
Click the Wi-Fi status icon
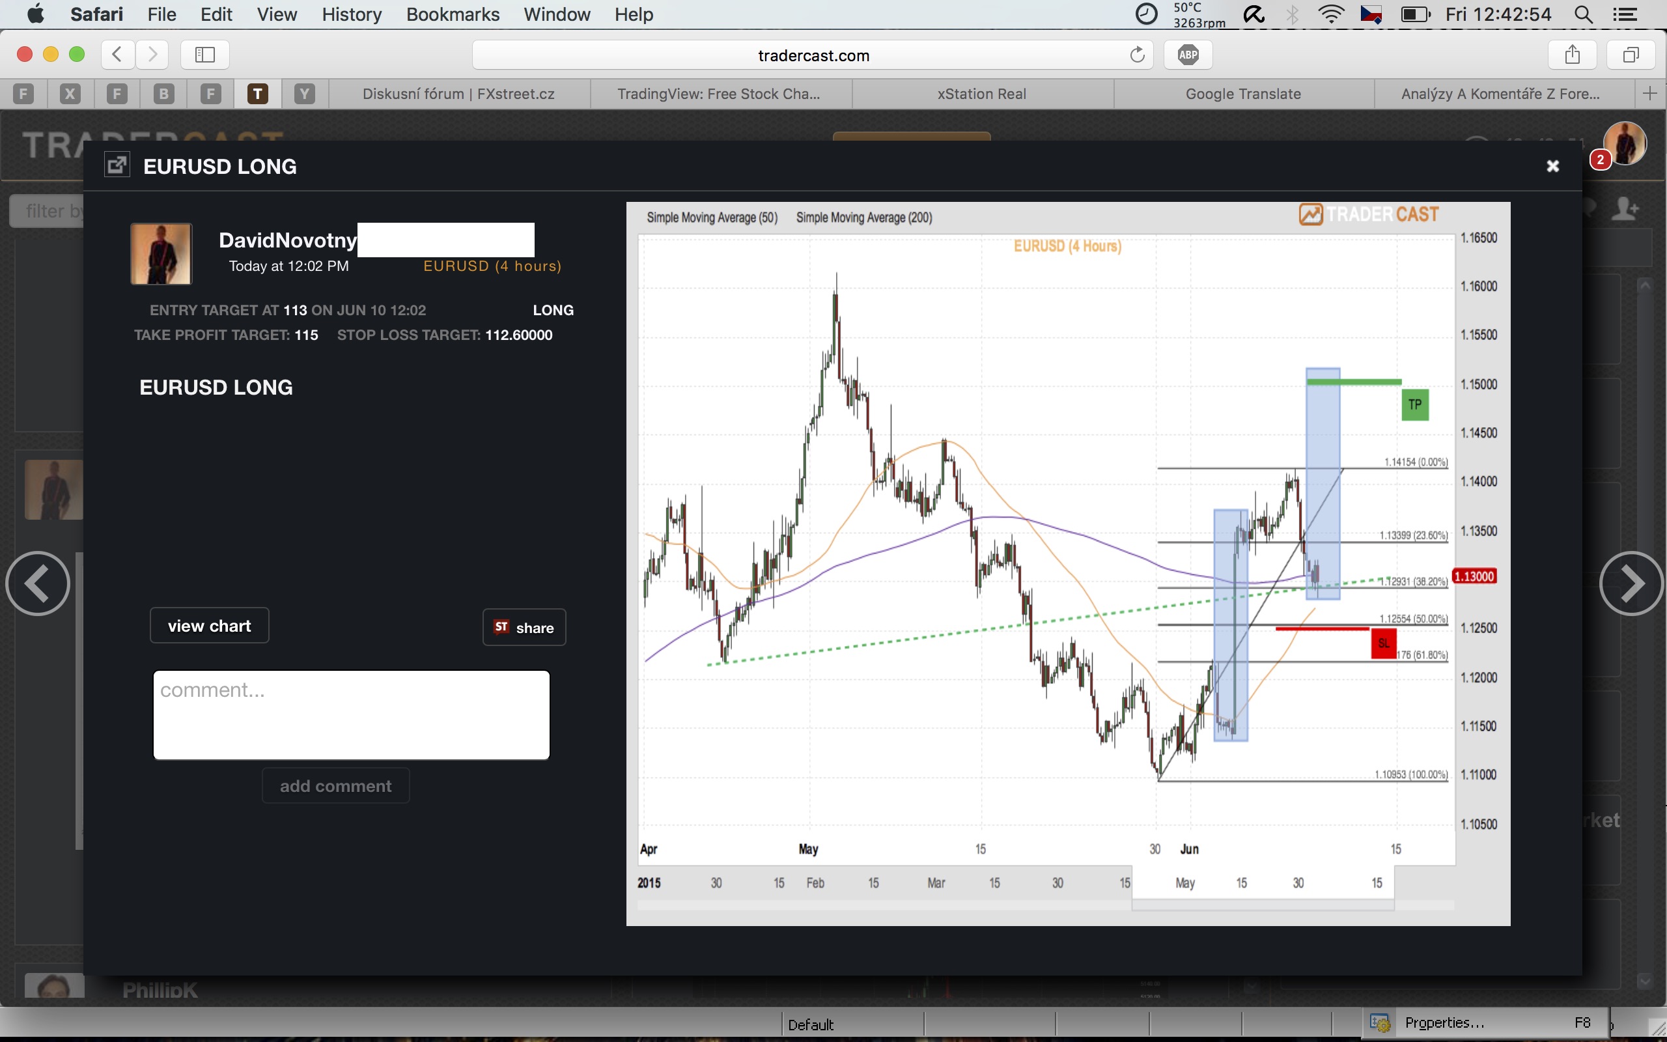click(x=1331, y=14)
